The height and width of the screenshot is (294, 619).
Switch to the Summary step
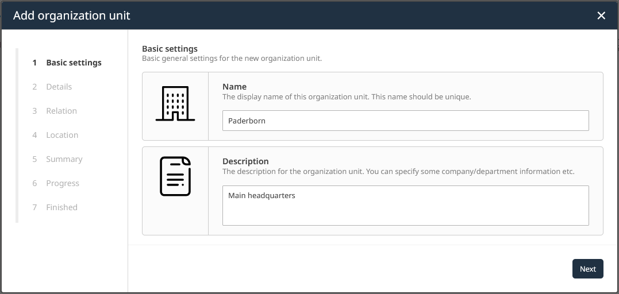coord(64,159)
